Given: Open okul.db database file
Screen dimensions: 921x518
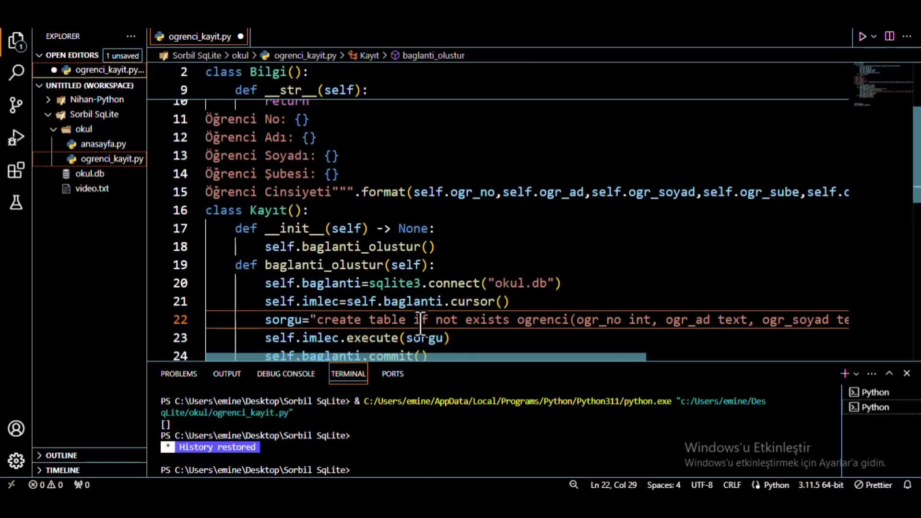Looking at the screenshot, I should coord(90,174).
